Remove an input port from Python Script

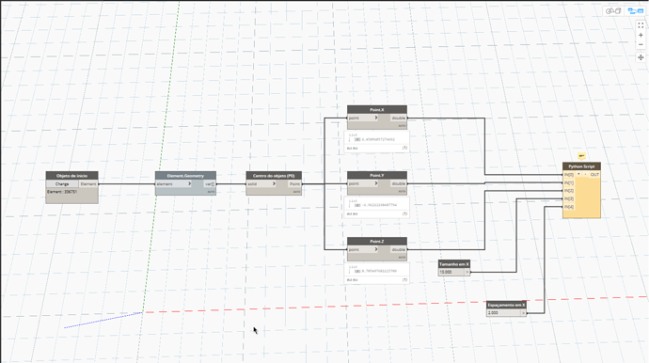[x=585, y=175]
